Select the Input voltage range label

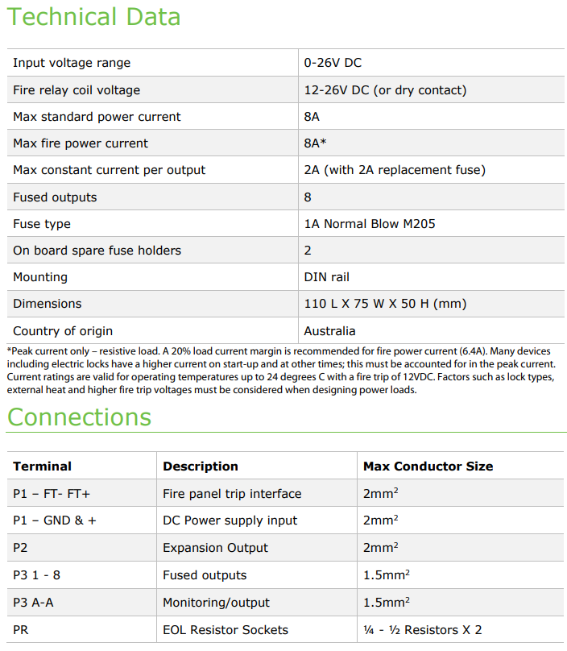point(72,63)
